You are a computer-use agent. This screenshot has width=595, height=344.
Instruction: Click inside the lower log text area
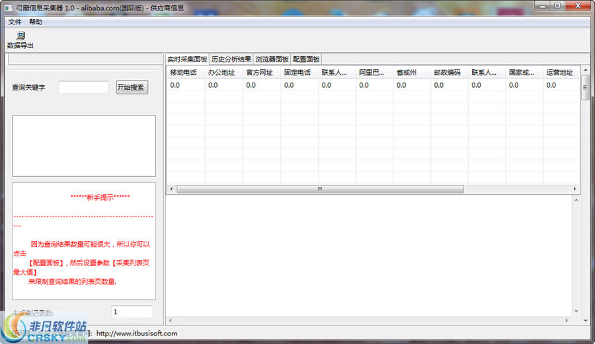pos(369,256)
